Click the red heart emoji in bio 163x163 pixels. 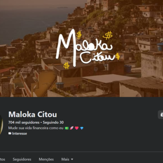click(x=77, y=128)
